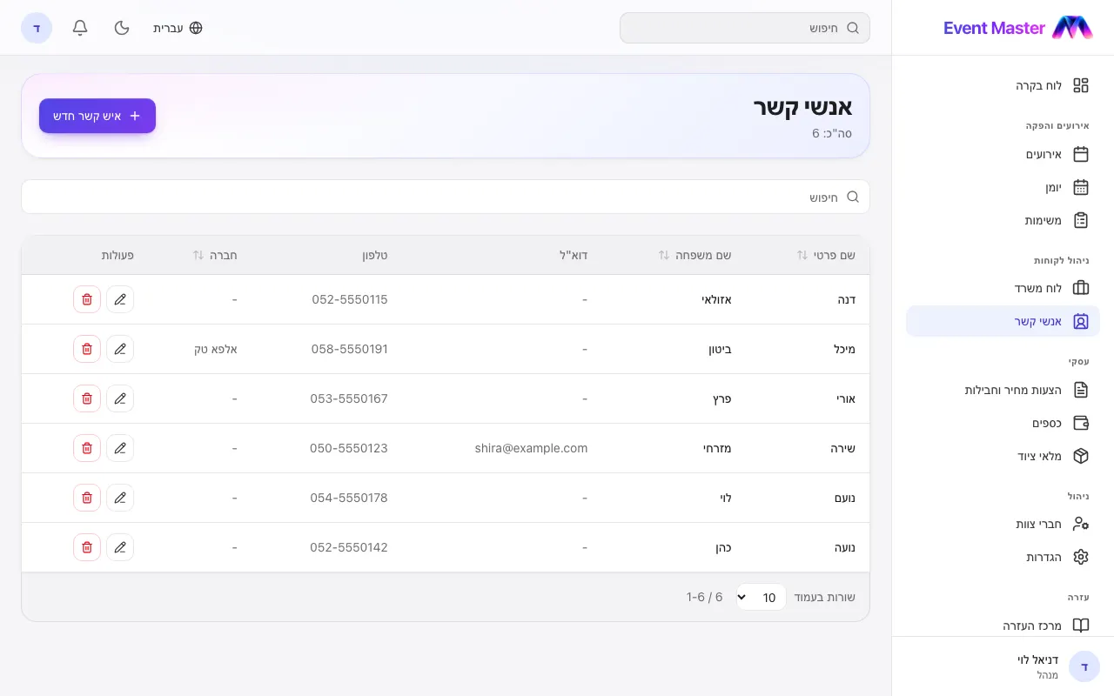Open יומן calendar page
Screen dimensions: 1114x696
[1003, 187]
